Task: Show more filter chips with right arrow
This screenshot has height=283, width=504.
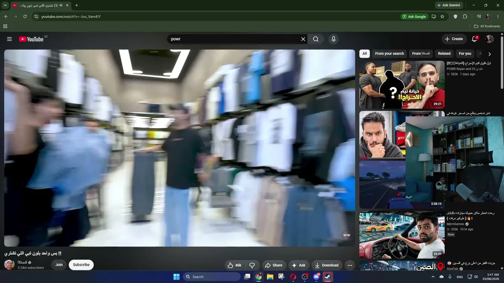Action: 489,54
